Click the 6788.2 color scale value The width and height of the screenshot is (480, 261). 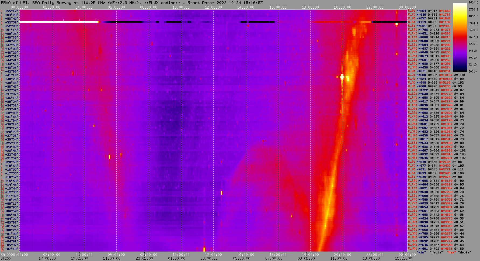[x=473, y=9]
